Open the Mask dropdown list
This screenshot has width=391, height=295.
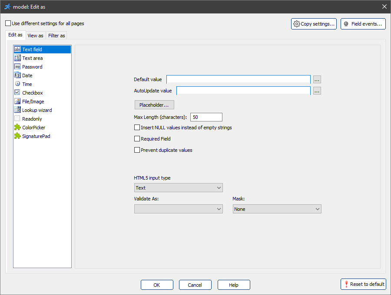pos(277,209)
